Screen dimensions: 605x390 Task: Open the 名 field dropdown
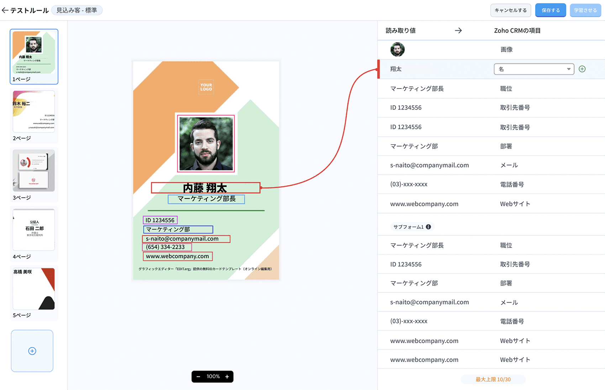534,69
